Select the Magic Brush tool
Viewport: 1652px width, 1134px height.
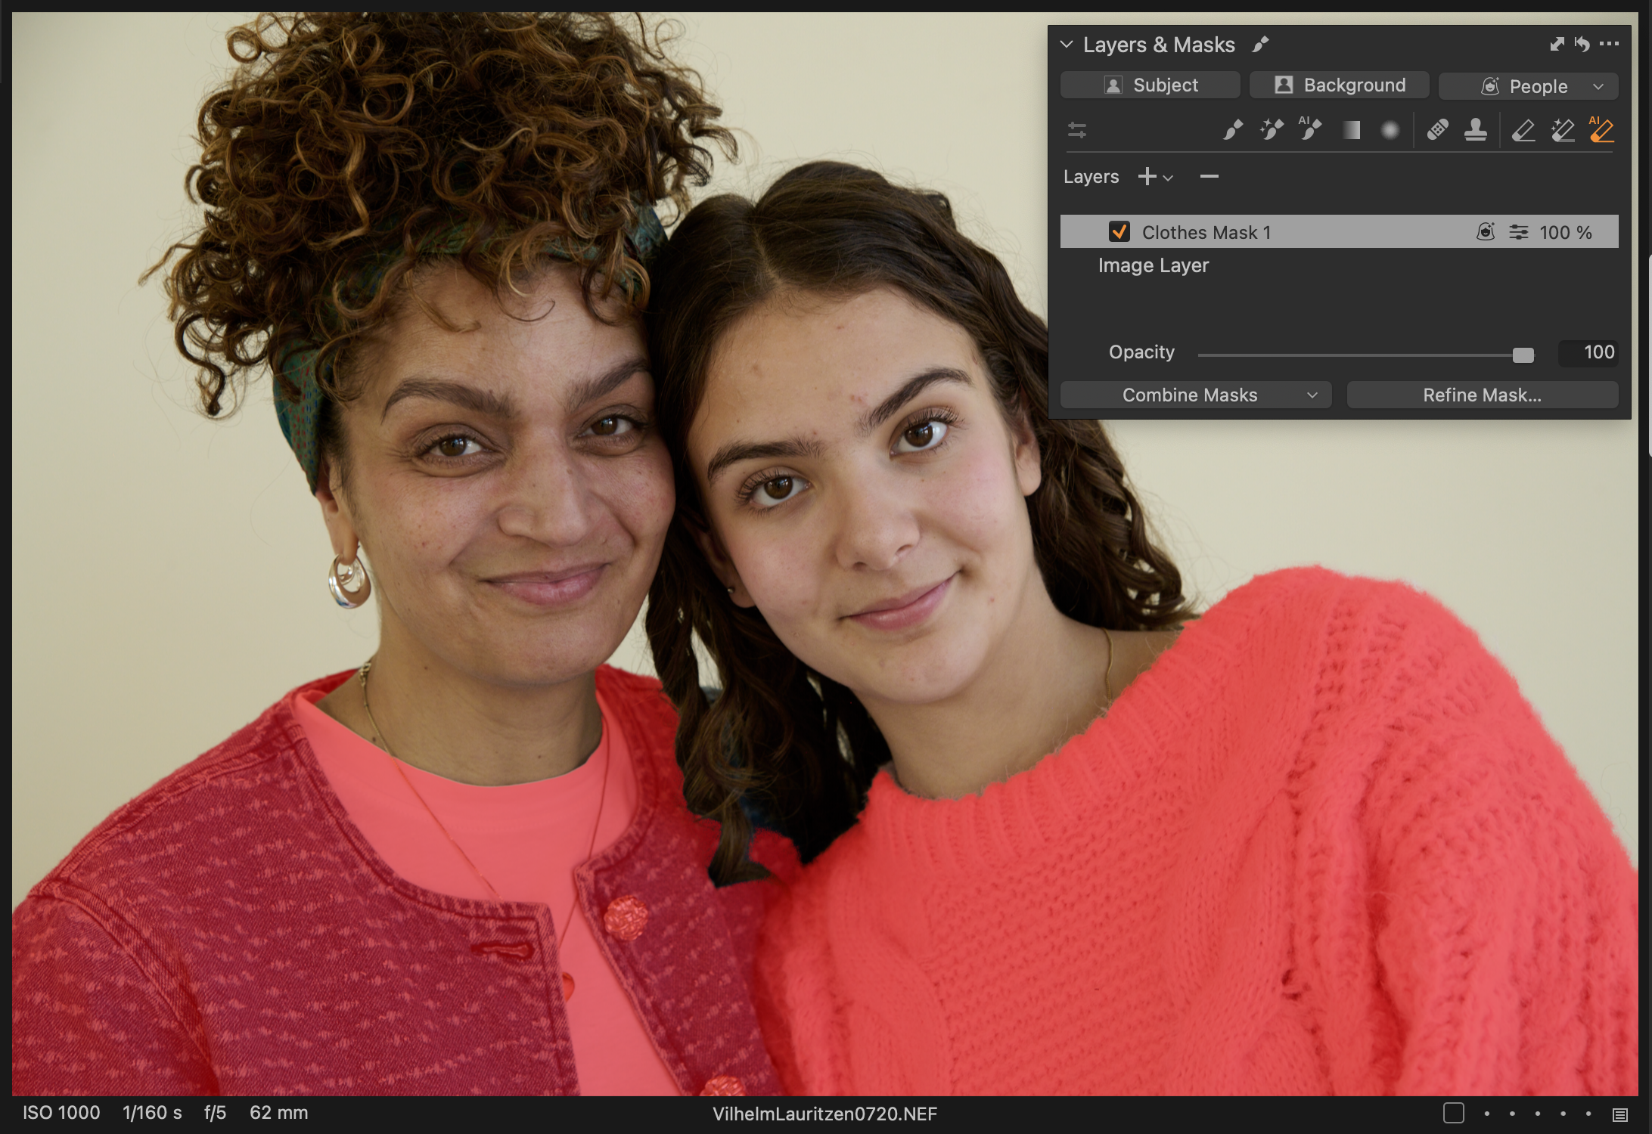[1272, 130]
